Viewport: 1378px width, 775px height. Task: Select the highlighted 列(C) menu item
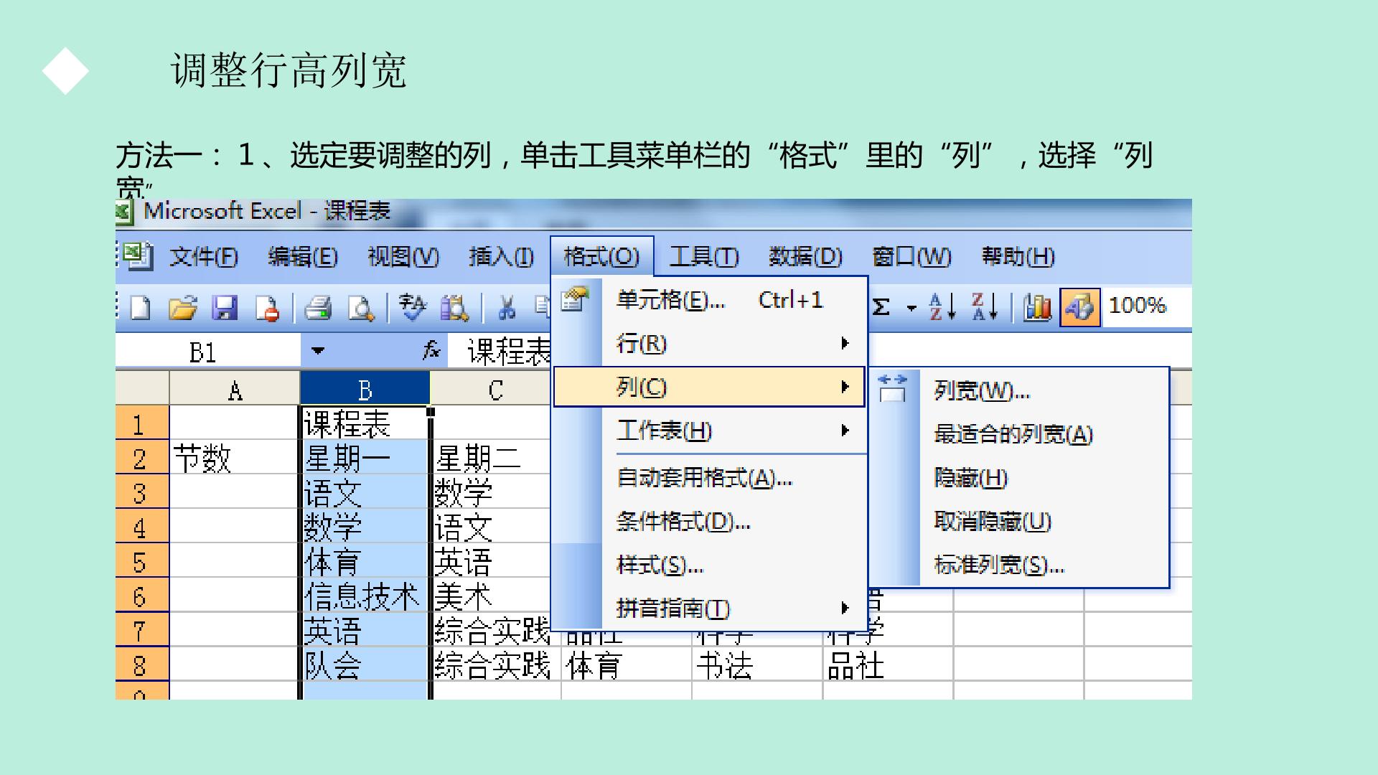coord(709,387)
